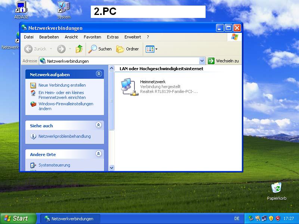Click the Start button

click(18, 218)
